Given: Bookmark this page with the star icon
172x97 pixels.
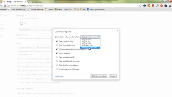Looking at the screenshot, I should coord(140,6).
